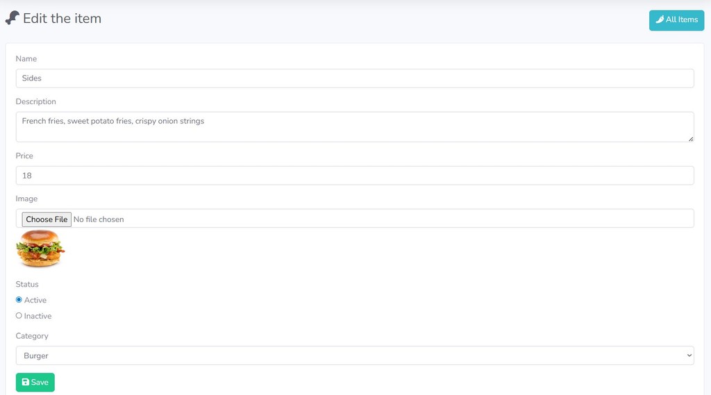
Task: Focus the Description textarea about French fries
Action: click(355, 127)
